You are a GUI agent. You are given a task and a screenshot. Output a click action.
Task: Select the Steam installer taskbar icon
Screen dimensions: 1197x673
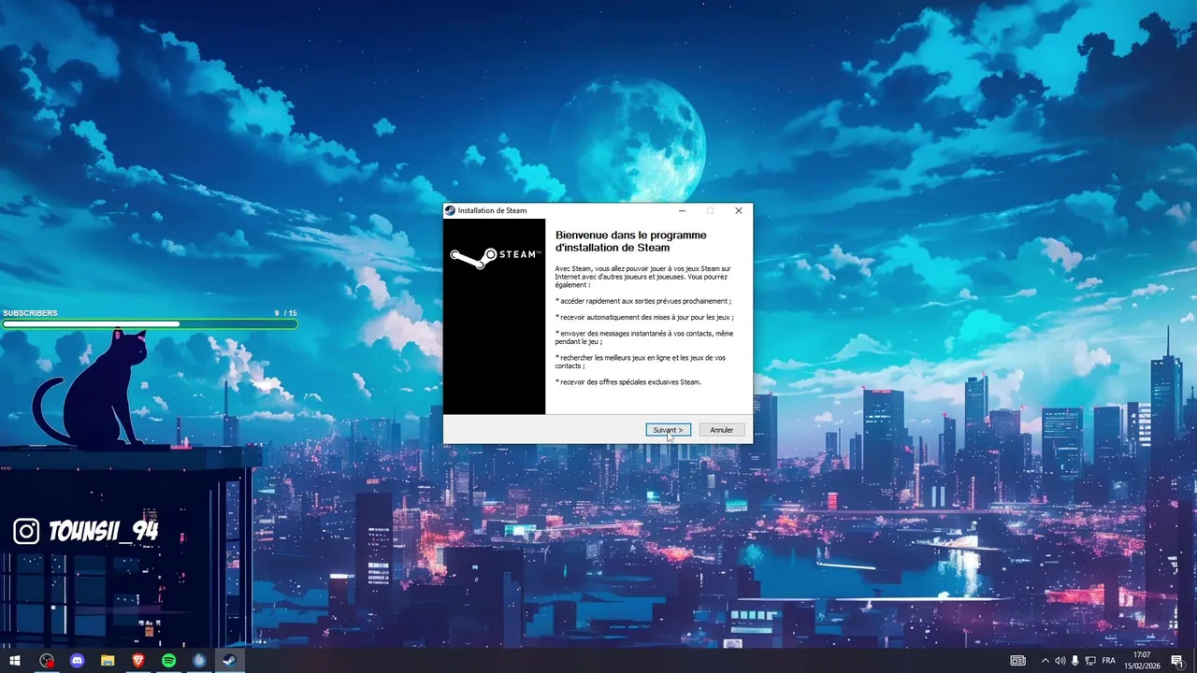point(229,661)
